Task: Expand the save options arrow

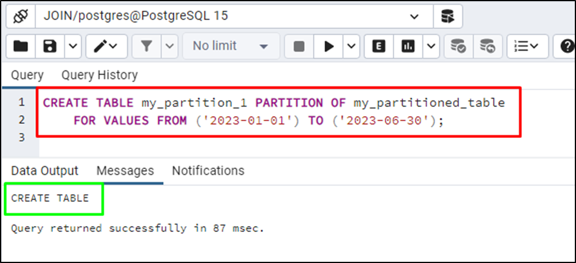Action: click(x=73, y=46)
